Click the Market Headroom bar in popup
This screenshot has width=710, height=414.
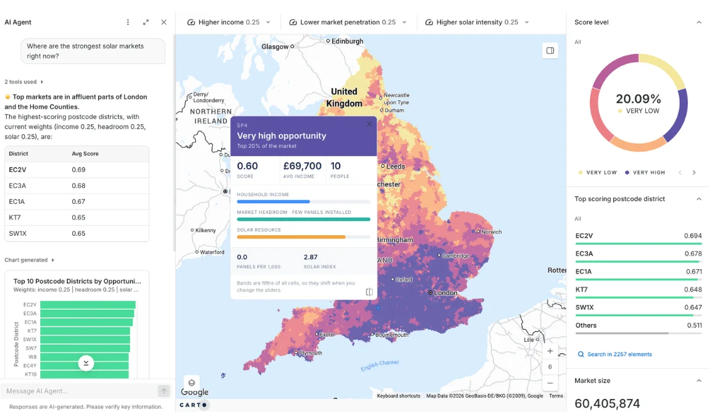tap(303, 219)
